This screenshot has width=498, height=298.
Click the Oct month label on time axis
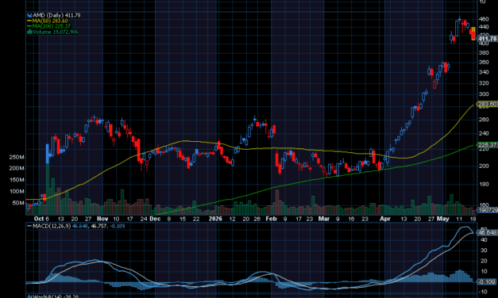click(38, 219)
